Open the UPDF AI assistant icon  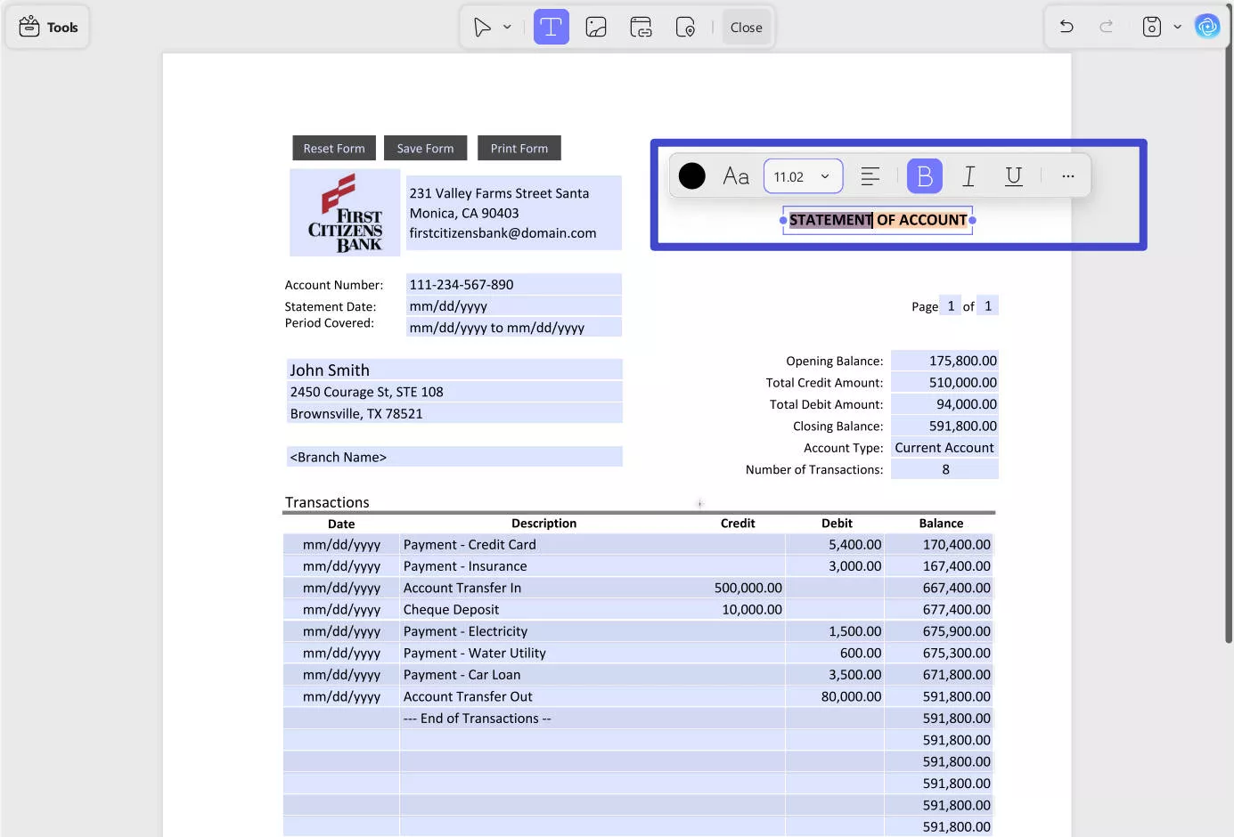(x=1207, y=27)
